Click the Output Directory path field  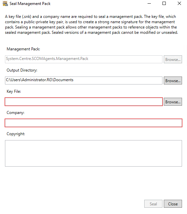coord(84,80)
